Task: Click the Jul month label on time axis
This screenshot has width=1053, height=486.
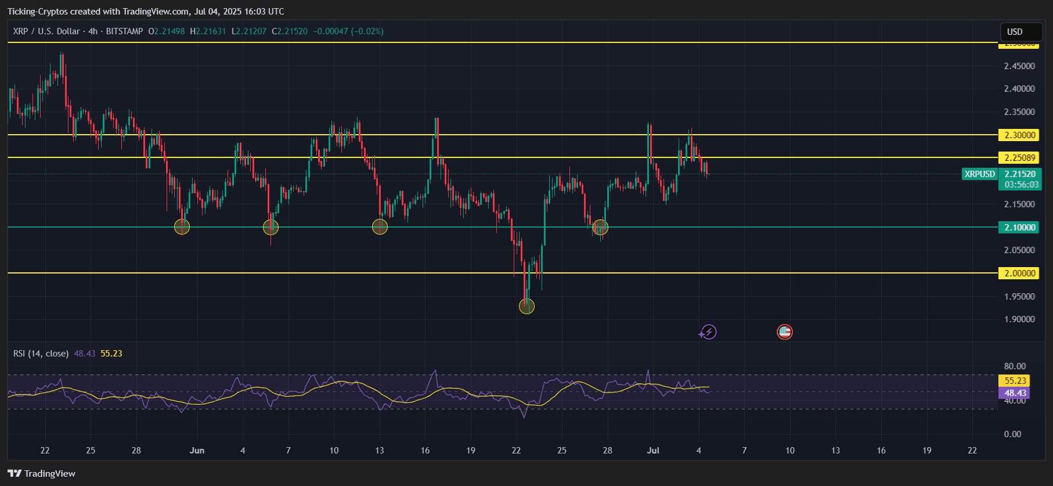Action: coord(653,451)
